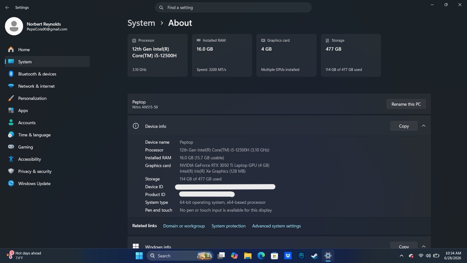
Task: Launch Microsoft Edge from taskbar
Action: (x=261, y=256)
